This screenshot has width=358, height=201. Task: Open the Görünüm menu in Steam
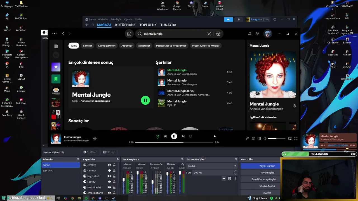click(x=103, y=20)
